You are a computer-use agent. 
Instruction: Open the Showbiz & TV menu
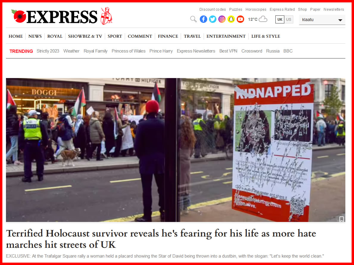(85, 36)
